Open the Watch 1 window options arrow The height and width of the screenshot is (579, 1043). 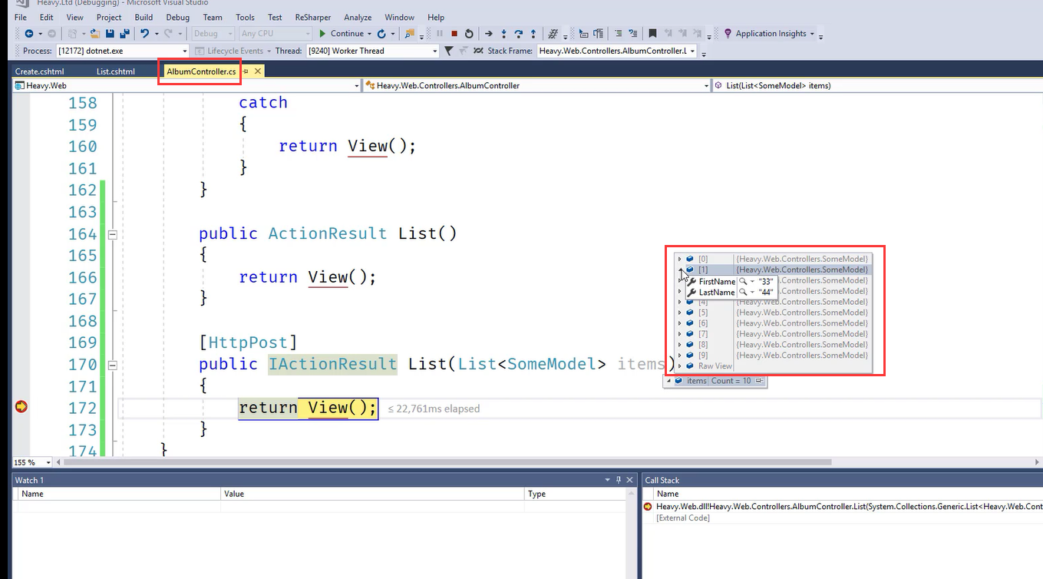pyautogui.click(x=608, y=481)
